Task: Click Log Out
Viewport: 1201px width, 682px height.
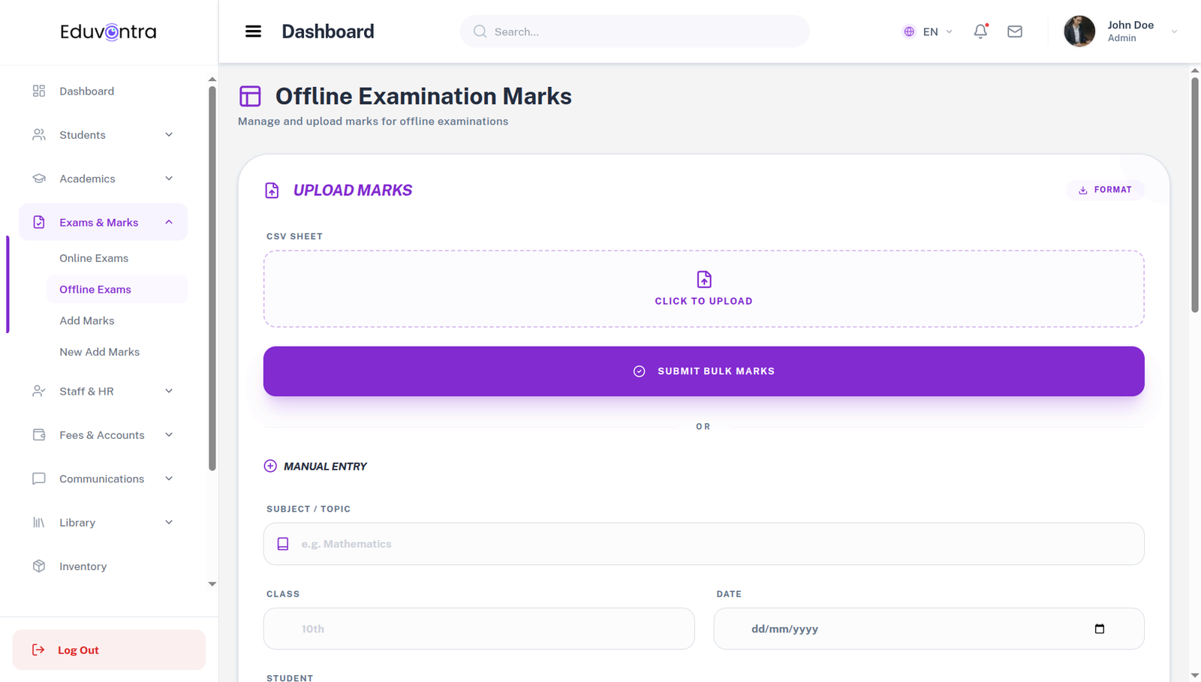Action: pyautogui.click(x=78, y=650)
